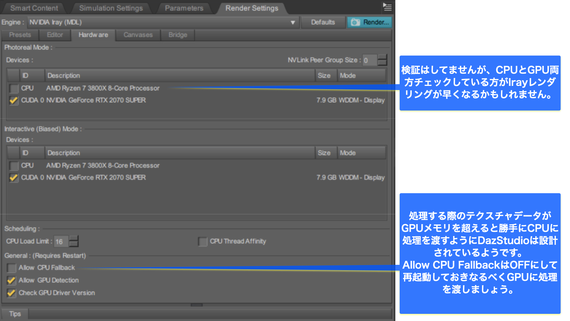
Task: Click the ID column header in Photoreal table
Action: pyautogui.click(x=32, y=75)
